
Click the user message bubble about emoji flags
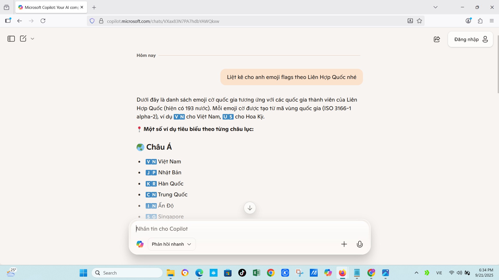coord(291,77)
